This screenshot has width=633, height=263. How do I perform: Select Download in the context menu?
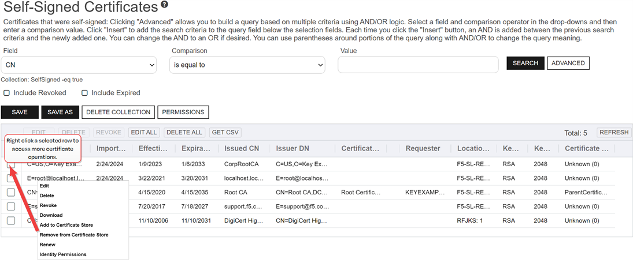pos(51,215)
